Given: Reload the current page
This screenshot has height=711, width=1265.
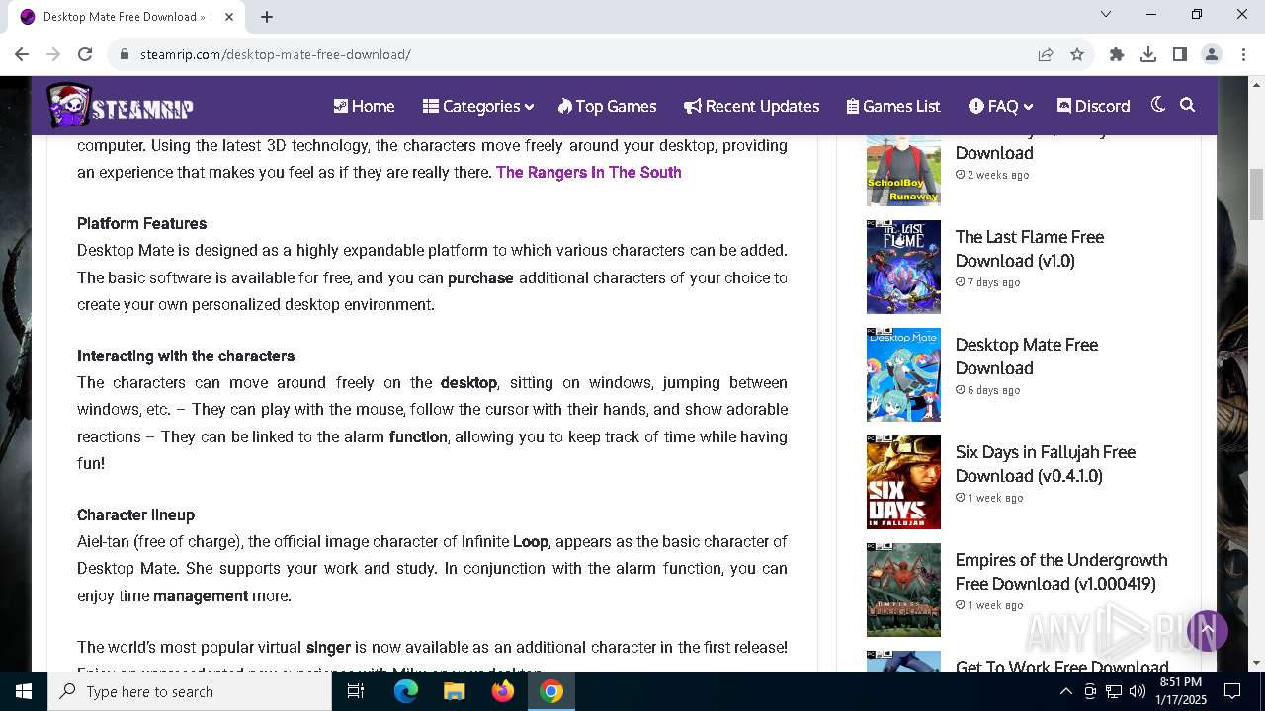Looking at the screenshot, I should tap(85, 54).
